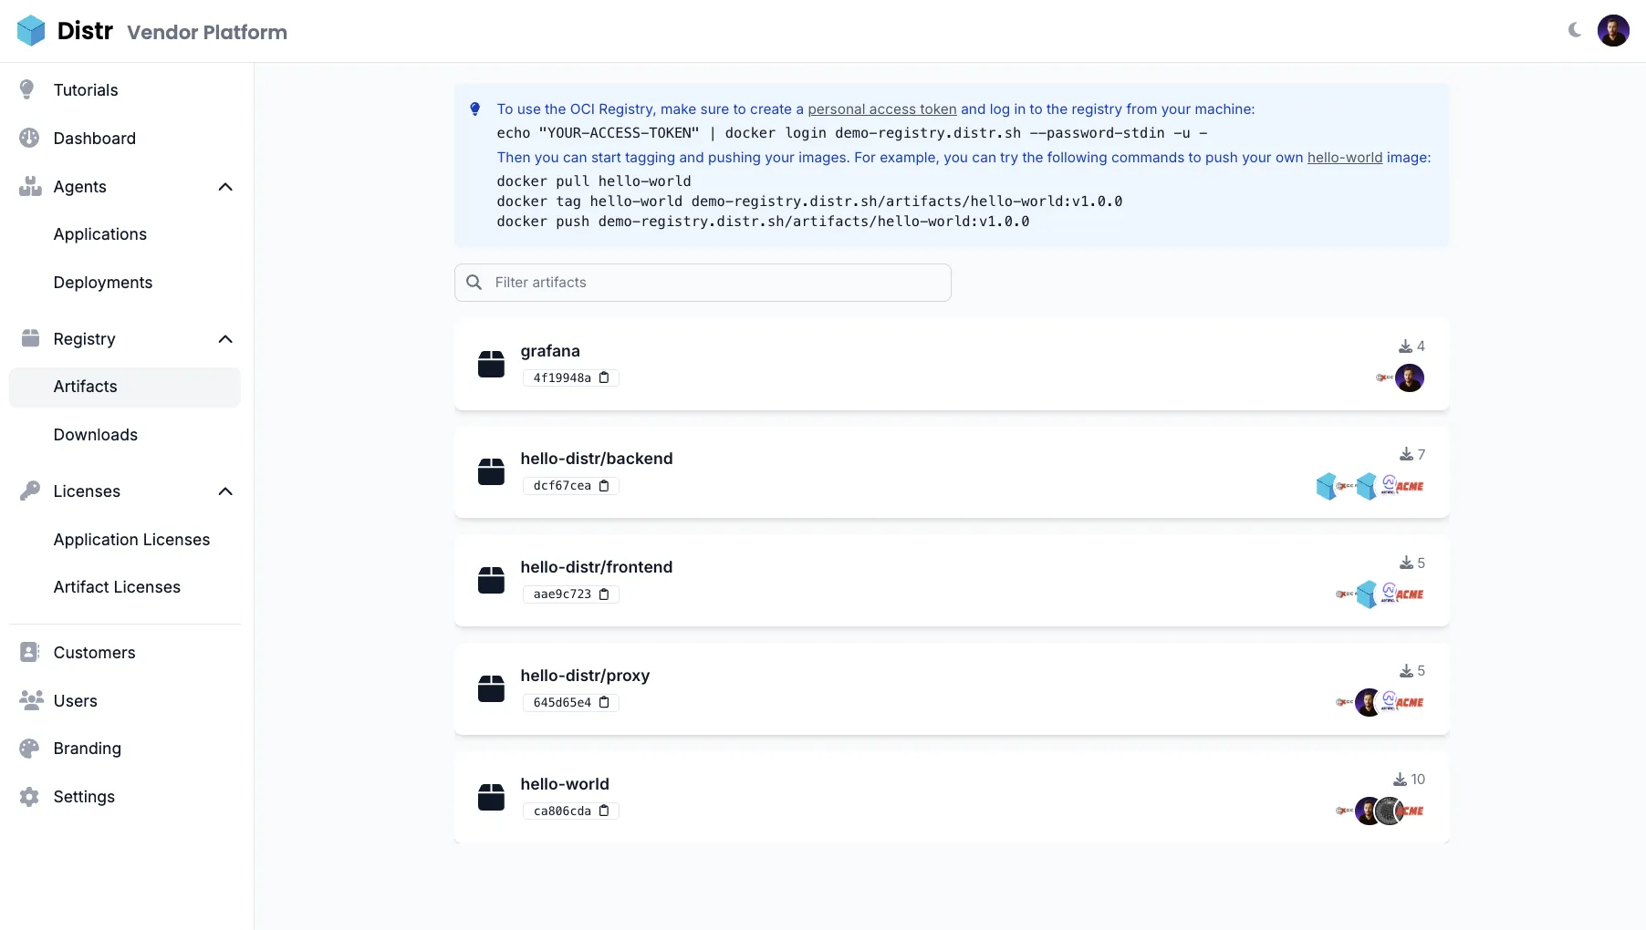Collapse the Licenses section chevron
The image size is (1646, 930).
[225, 491]
